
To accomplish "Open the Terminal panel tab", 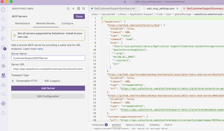I will [155, 125].
